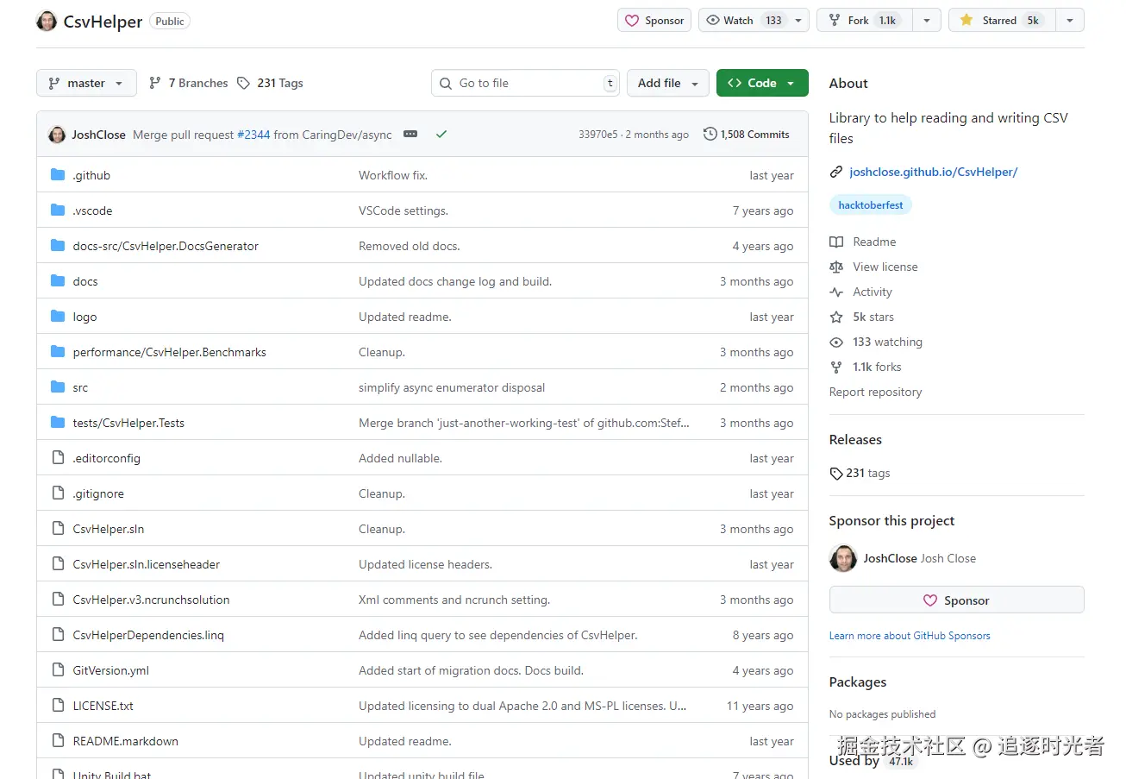Click the green check status icon
Image resolution: width=1126 pixels, height=779 pixels.
(x=441, y=135)
